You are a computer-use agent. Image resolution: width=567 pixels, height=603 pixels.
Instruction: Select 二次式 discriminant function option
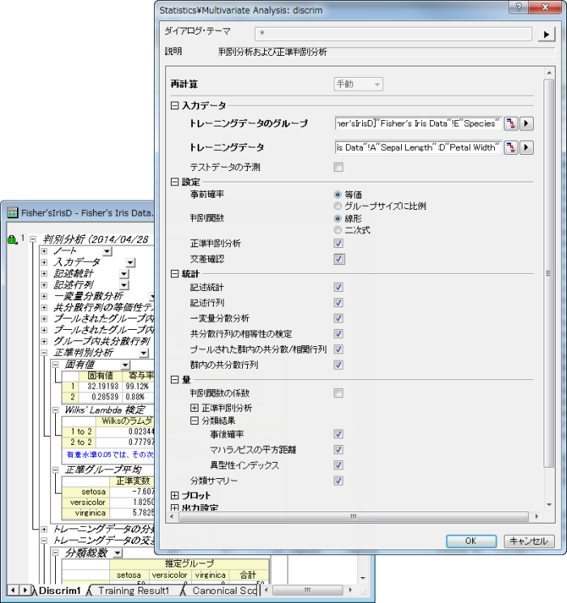coord(338,229)
